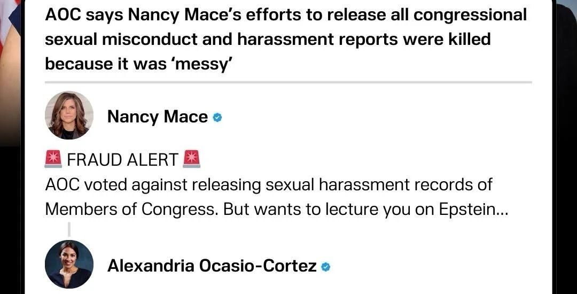The height and width of the screenshot is (294, 577).
Task: Click the siren emoji after FRAUD ALERT
Action: (191, 159)
